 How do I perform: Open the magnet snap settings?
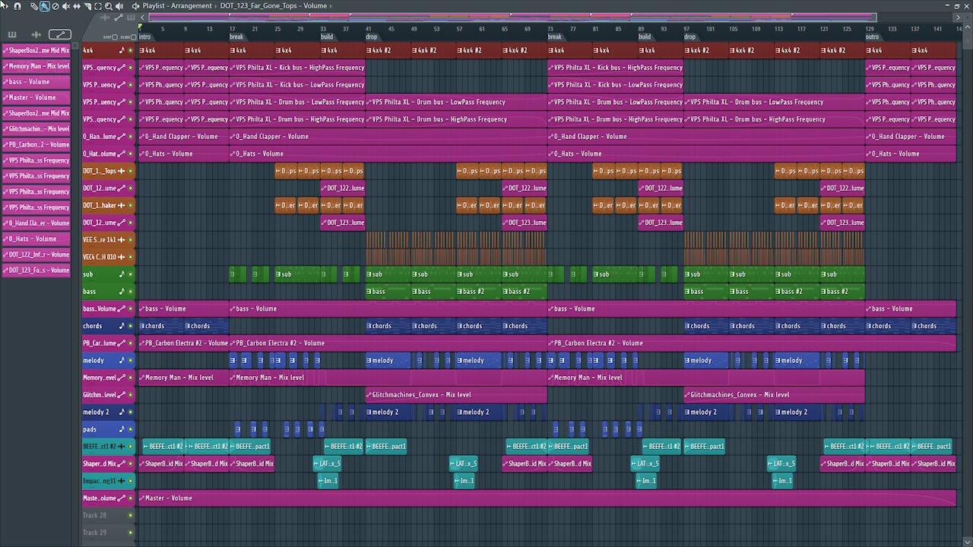(17, 6)
